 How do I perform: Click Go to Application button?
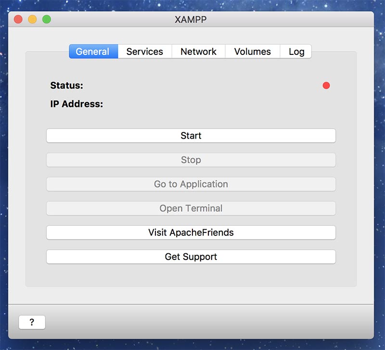click(x=191, y=184)
